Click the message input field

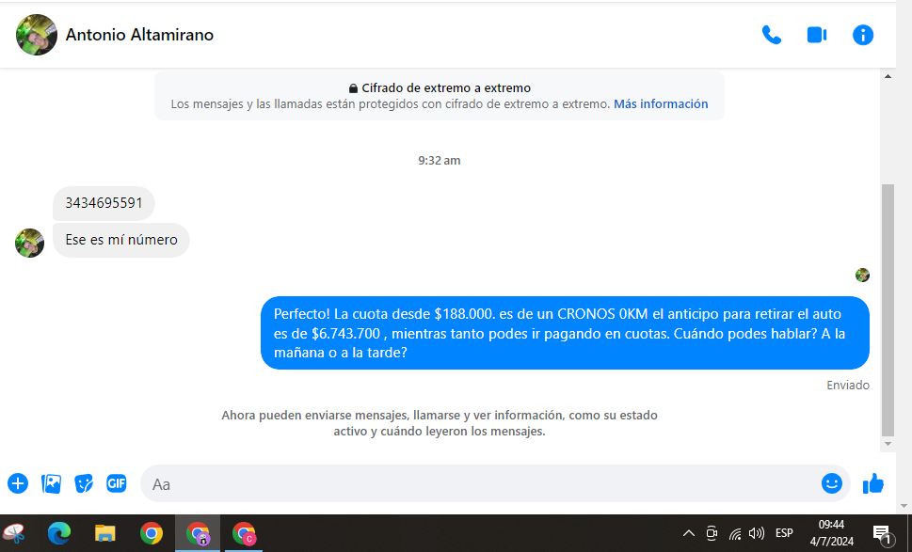[x=480, y=484]
